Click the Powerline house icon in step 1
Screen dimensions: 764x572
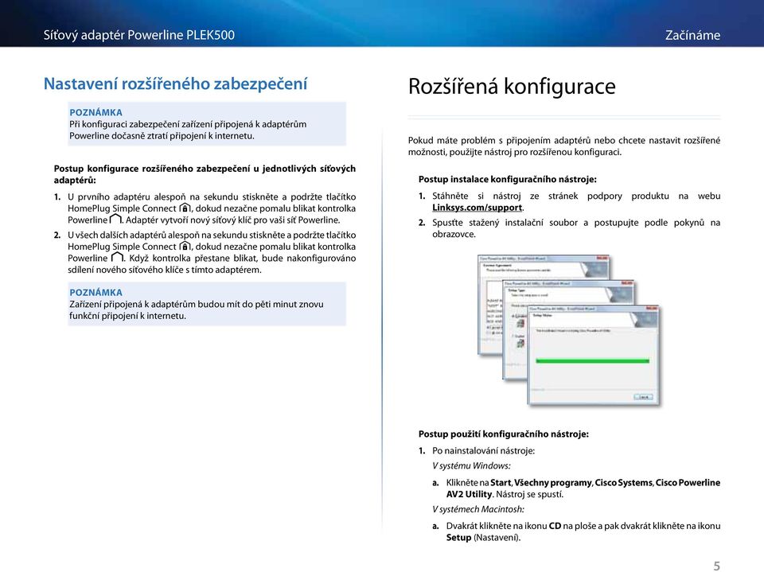[115, 220]
